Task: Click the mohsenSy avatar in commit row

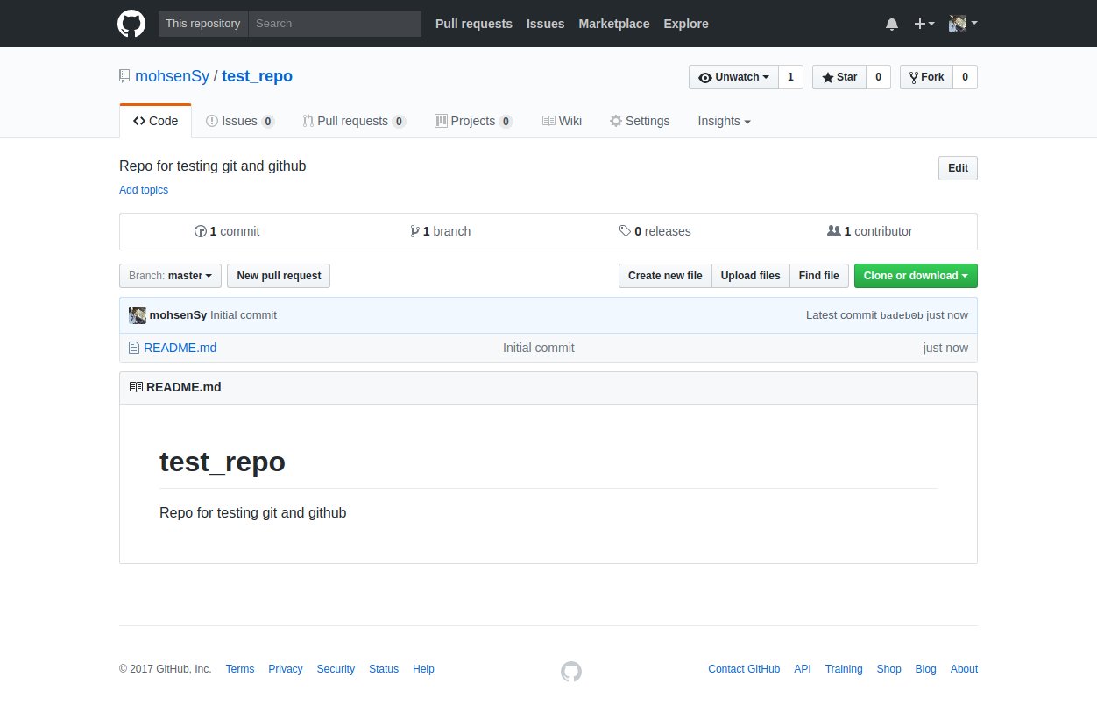Action: (138, 315)
